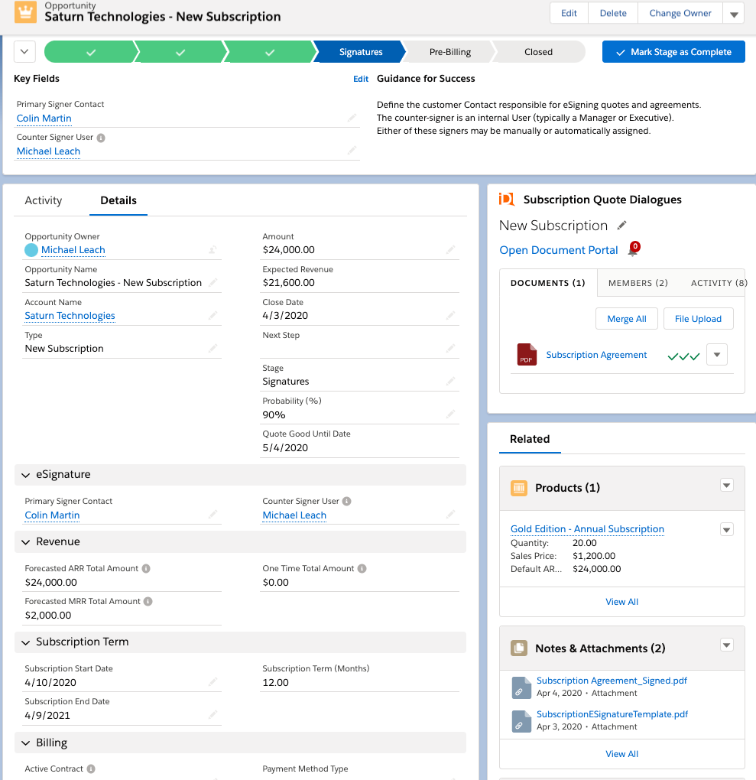The image size is (756, 780).
Task: Edit Primary Signer Contact pencil in Key Fields
Action: point(352,118)
